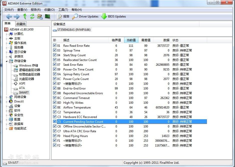Uncheck the Current Pending Sector Count checkbox
The width and height of the screenshot is (235, 167).
[x=55, y=121]
